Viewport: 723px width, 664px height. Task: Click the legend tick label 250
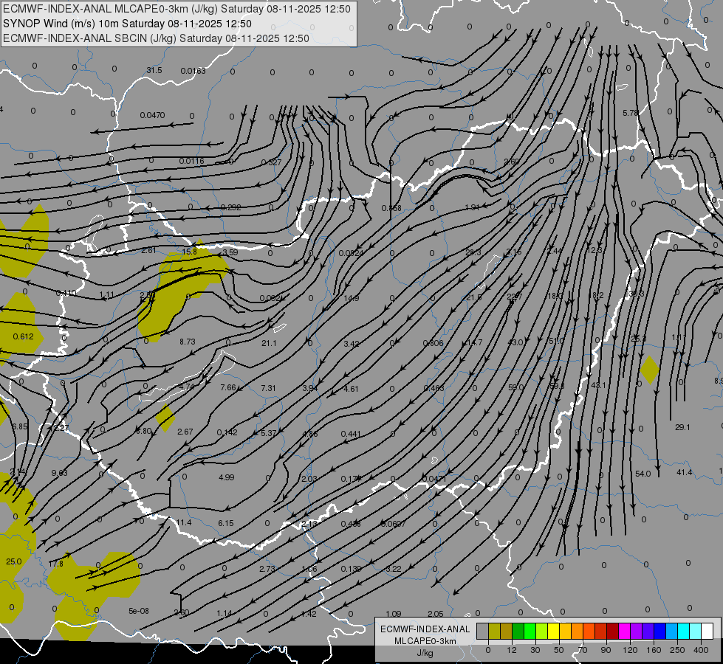[x=677, y=650]
